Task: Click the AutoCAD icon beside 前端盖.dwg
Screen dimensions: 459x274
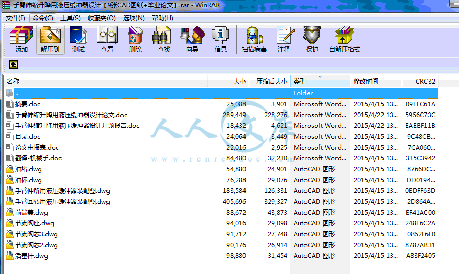Action: coord(10,212)
